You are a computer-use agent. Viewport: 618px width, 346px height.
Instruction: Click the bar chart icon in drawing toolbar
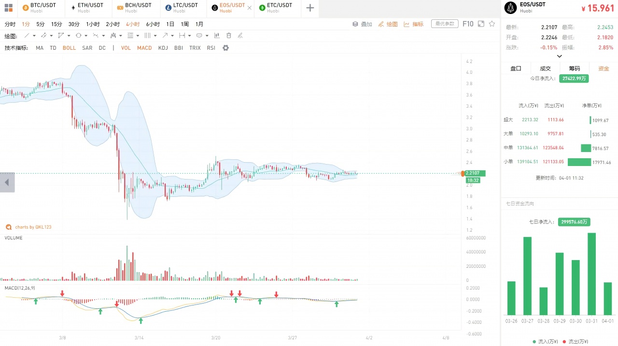tap(217, 35)
